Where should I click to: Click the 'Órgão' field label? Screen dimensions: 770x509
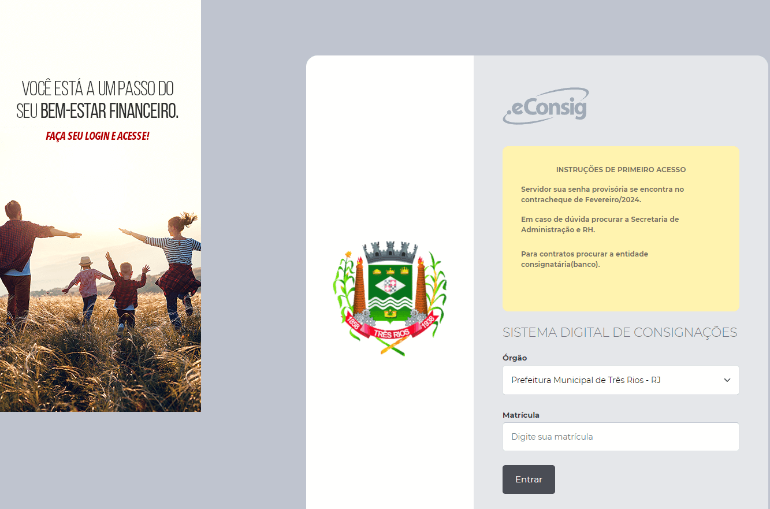point(515,358)
